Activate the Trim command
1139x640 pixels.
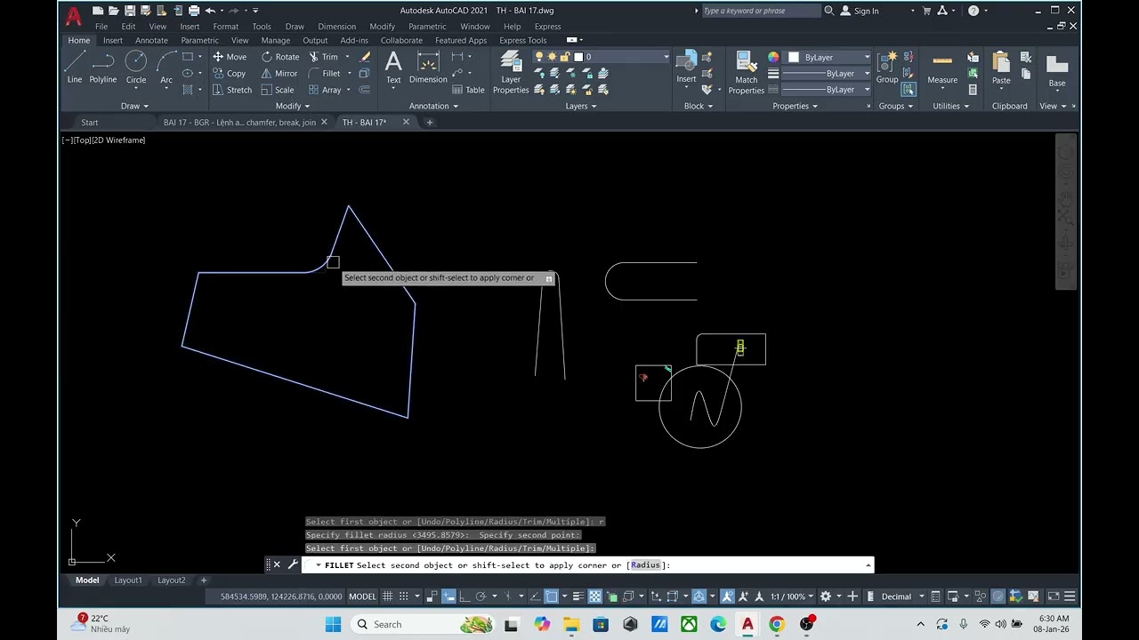point(323,57)
